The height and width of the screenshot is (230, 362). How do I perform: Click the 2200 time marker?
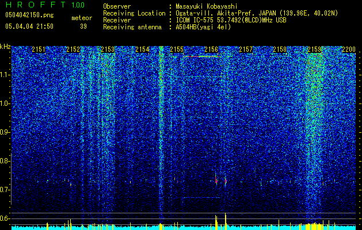[x=349, y=49]
